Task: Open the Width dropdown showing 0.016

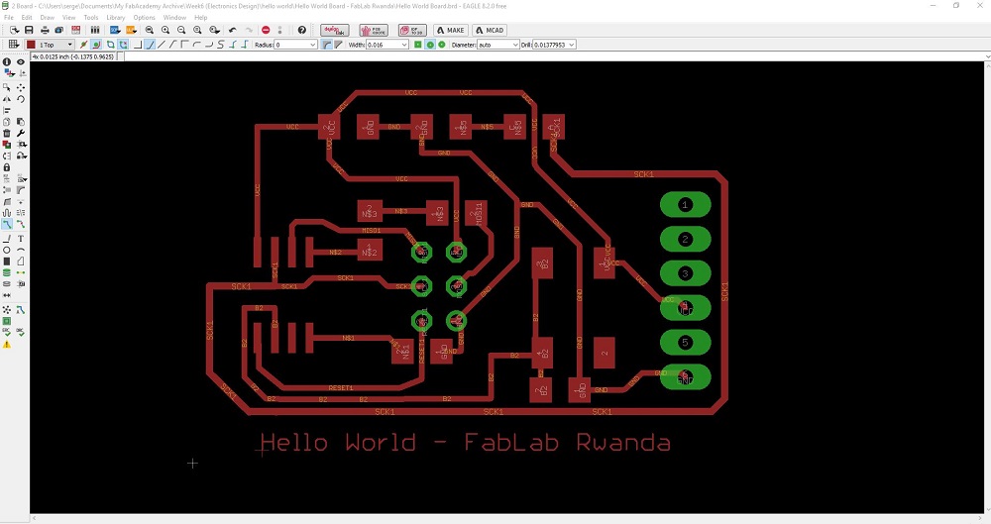Action: point(387,45)
